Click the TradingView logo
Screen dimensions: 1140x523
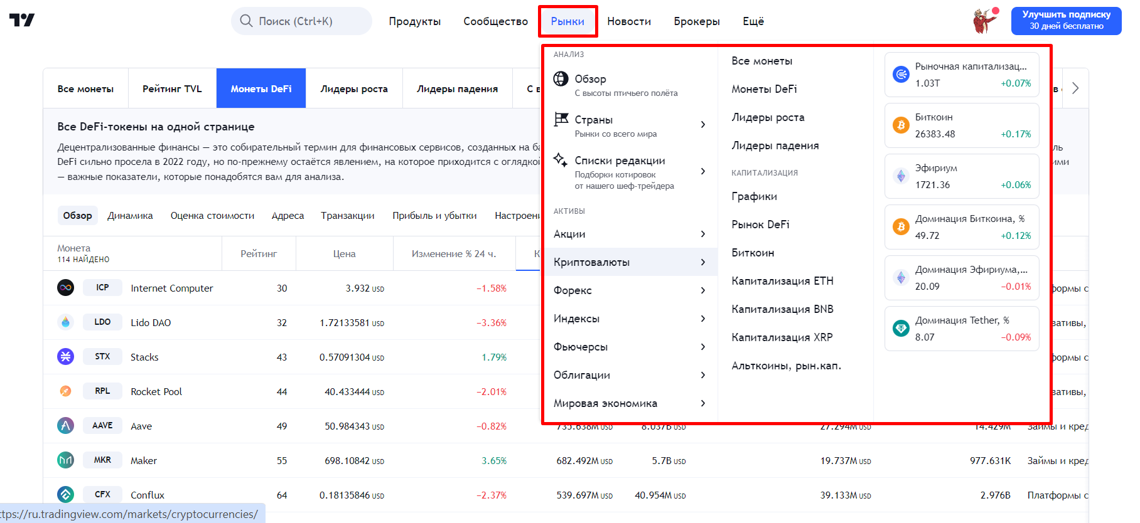click(x=22, y=20)
